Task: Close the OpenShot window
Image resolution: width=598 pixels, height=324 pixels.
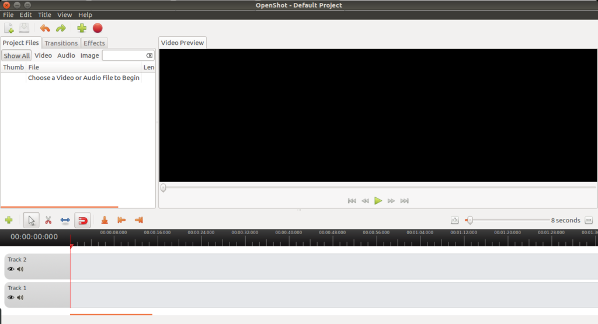Action: [x=6, y=5]
